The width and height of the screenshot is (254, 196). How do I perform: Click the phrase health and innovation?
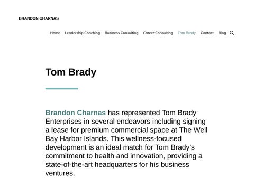coord(130,156)
